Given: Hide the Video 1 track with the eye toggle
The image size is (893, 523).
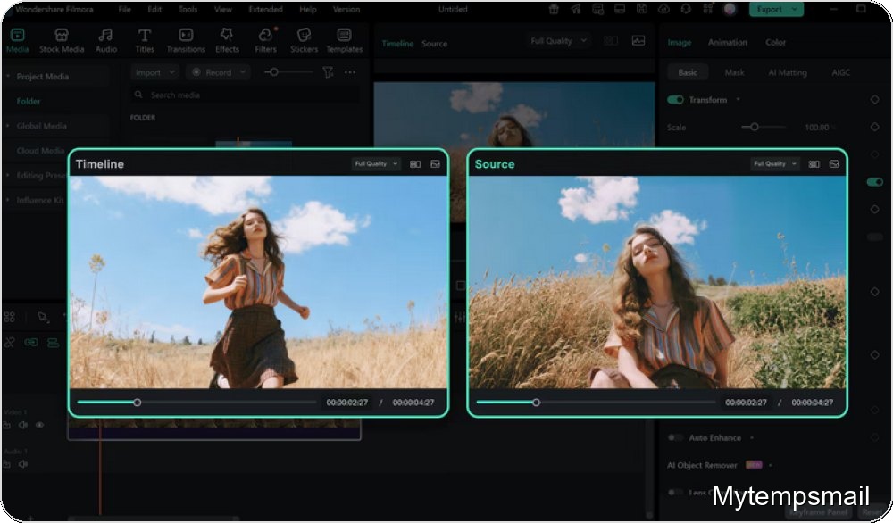Looking at the screenshot, I should (x=39, y=425).
